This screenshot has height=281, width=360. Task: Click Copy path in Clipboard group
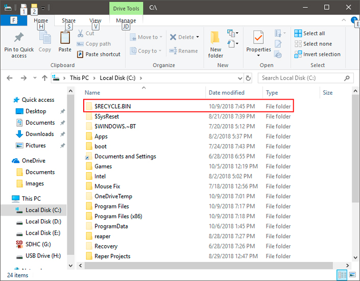93,44
